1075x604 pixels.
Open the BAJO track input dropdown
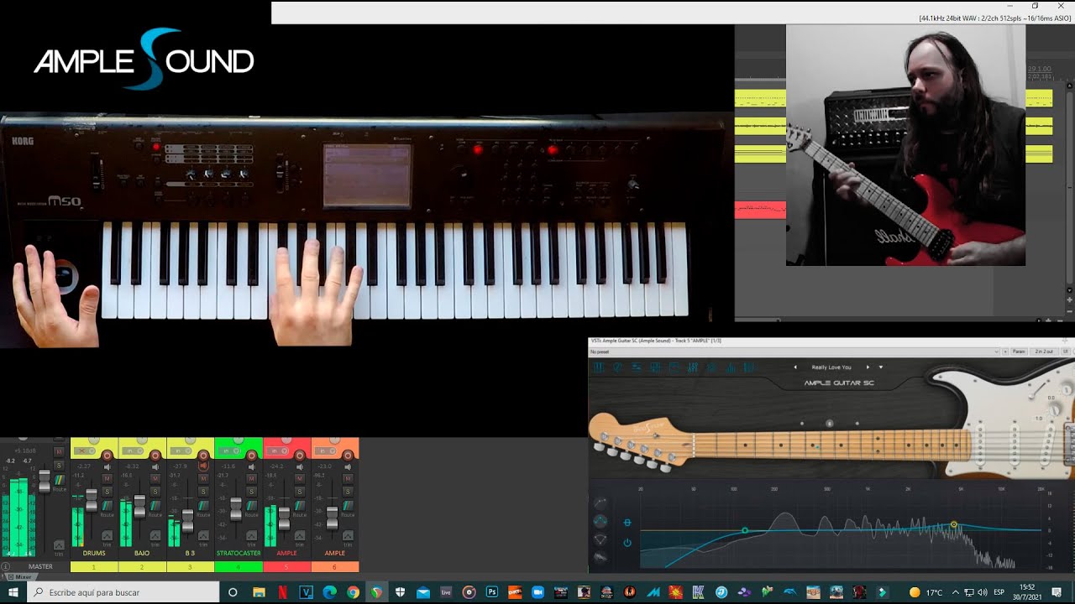coord(133,450)
